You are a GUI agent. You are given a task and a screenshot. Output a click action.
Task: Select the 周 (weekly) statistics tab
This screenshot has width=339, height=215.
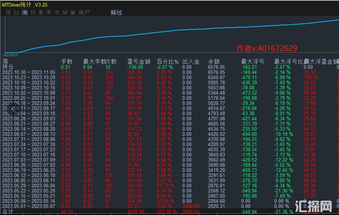(24, 13)
